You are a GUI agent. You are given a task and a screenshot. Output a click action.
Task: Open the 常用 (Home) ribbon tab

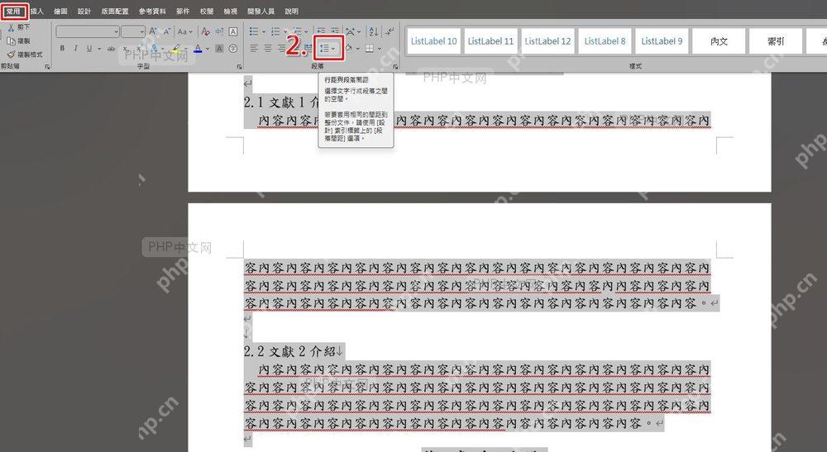[13, 11]
